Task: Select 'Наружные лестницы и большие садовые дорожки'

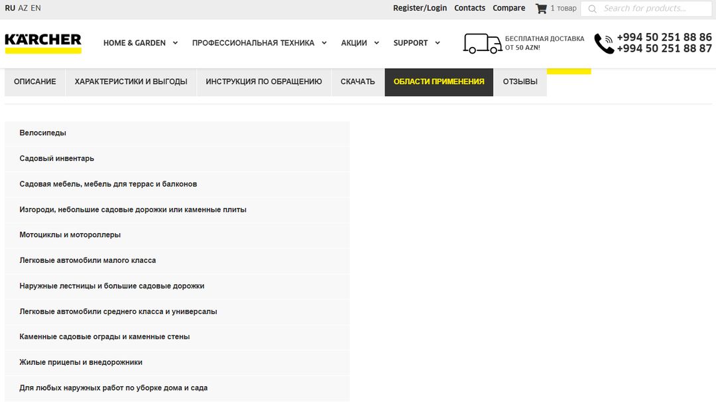Action: (177, 286)
